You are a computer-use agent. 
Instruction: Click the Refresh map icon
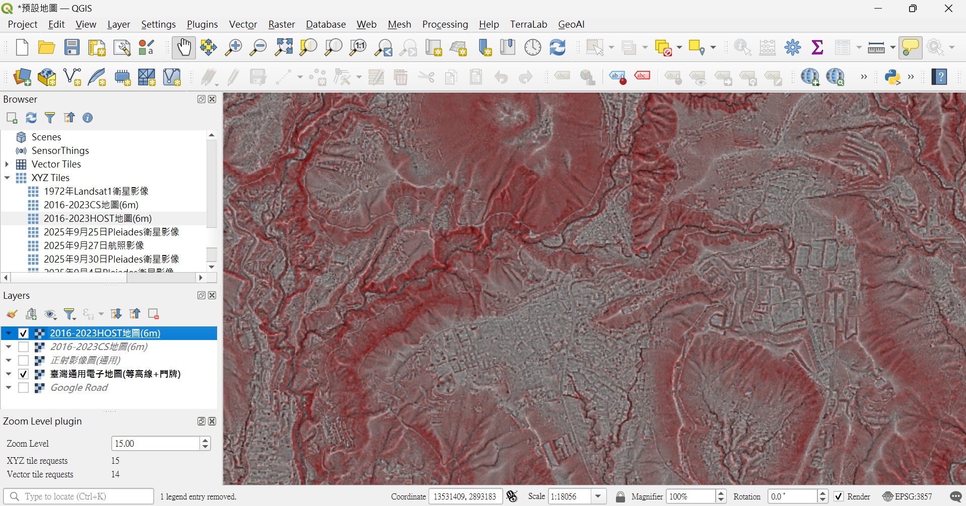(558, 47)
